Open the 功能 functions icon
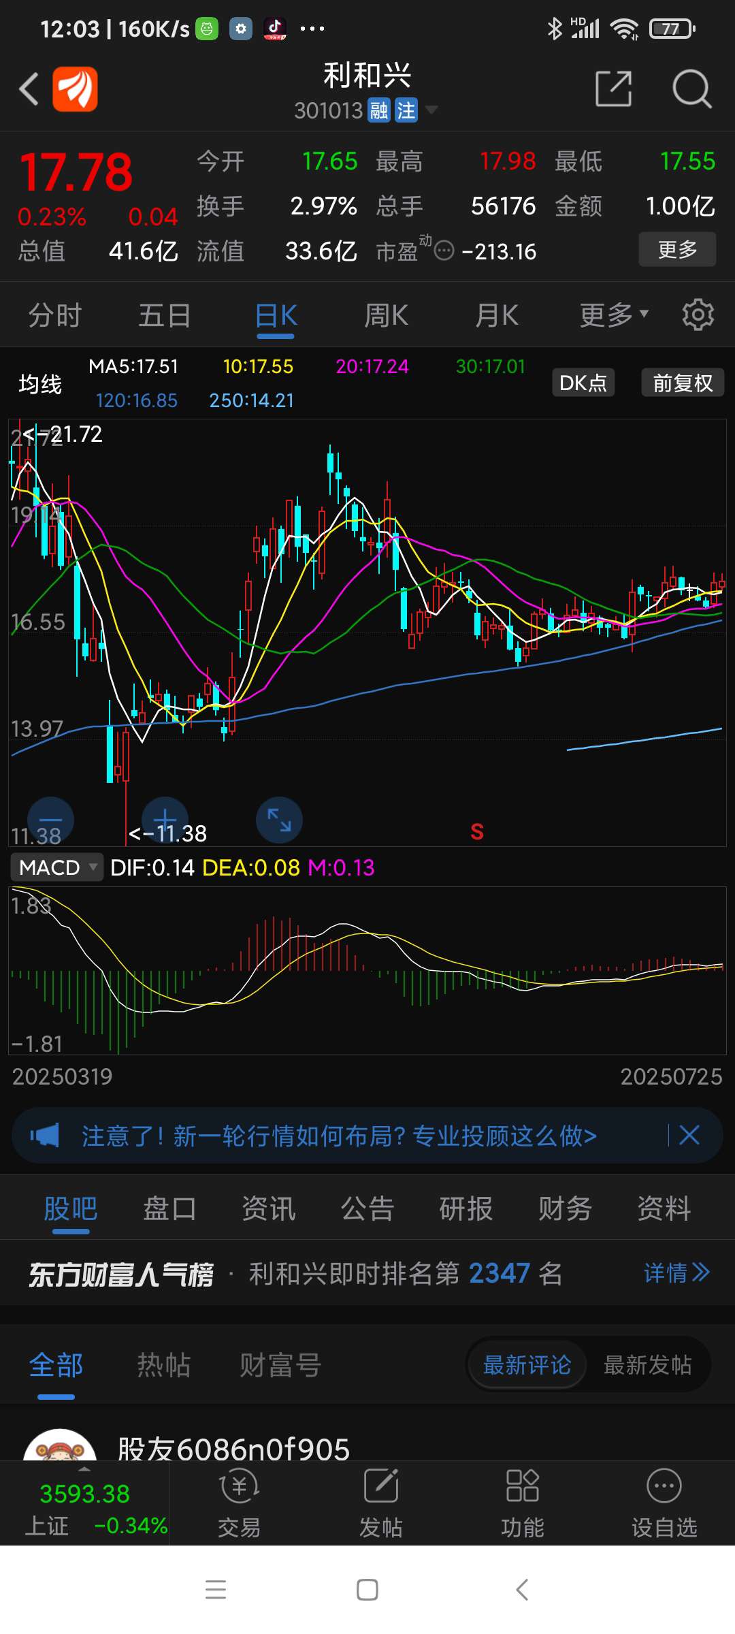The height and width of the screenshot is (1634, 735). click(x=523, y=1502)
